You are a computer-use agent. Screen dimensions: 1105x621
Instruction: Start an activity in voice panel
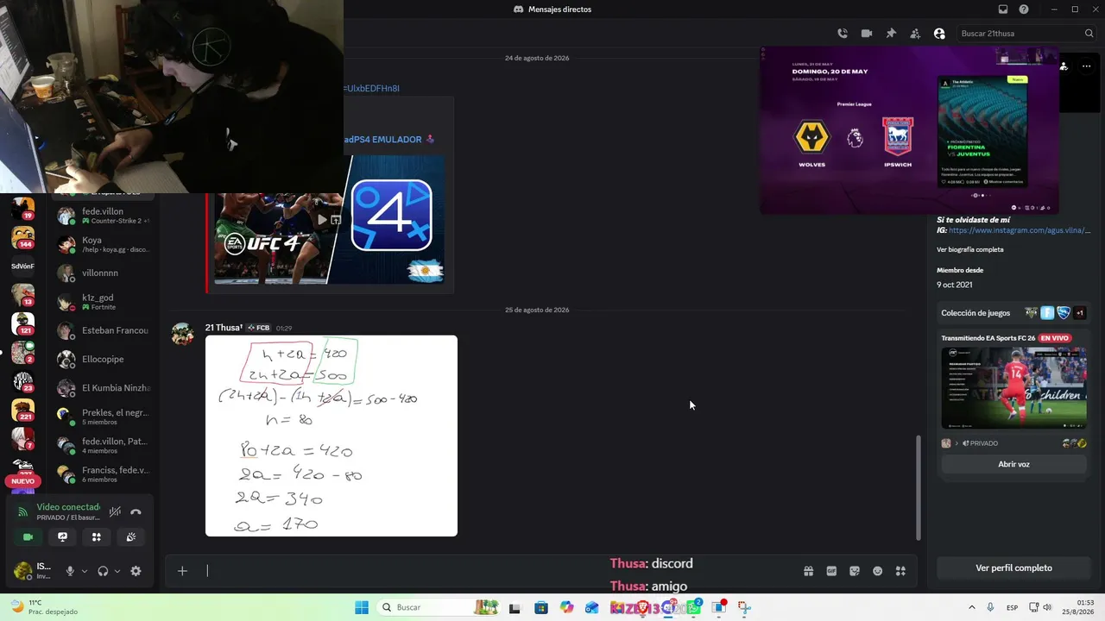(97, 536)
